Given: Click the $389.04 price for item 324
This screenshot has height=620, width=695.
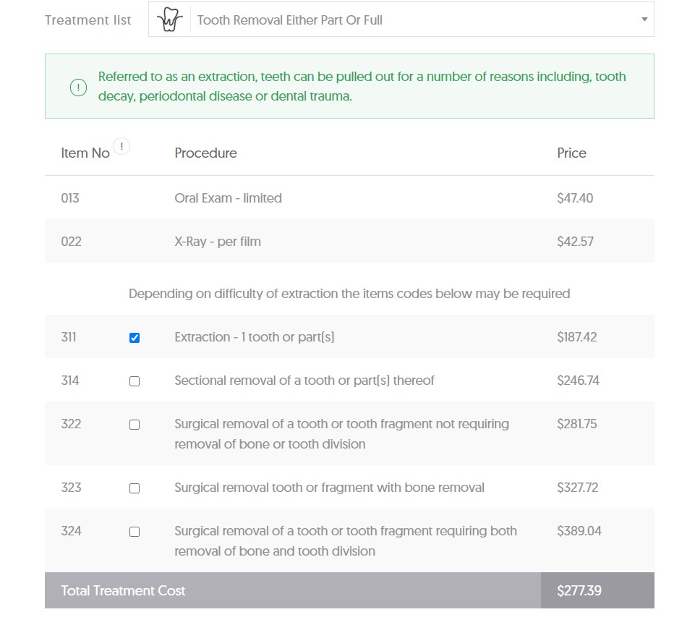Looking at the screenshot, I should pos(579,531).
